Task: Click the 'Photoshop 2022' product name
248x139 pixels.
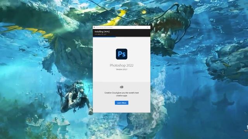Action: (x=121, y=65)
